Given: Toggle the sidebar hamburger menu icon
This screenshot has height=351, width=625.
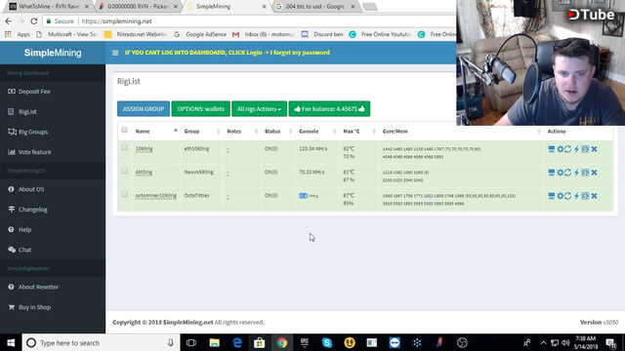Looking at the screenshot, I should click(x=115, y=53).
